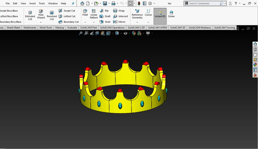Create a new document with the New icon
This screenshot has height=149, width=258.
point(88,3)
